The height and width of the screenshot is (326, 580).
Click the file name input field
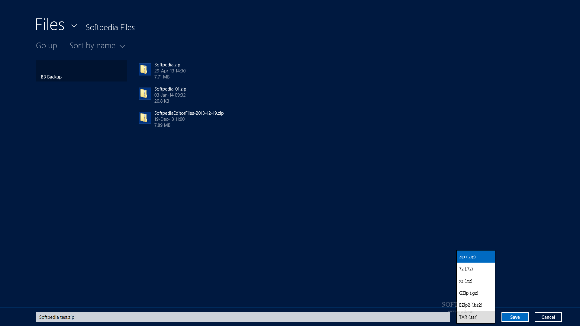[243, 317]
